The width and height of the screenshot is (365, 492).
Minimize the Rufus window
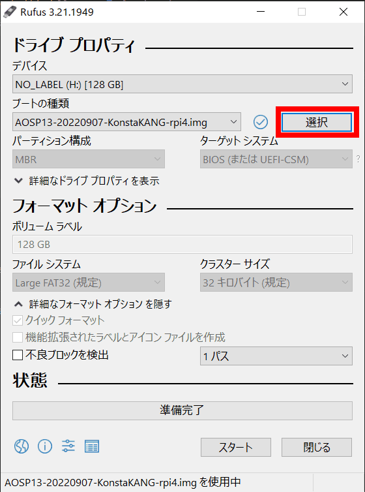(x=261, y=12)
